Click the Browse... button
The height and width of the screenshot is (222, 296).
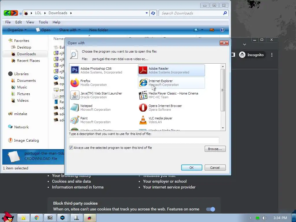click(215, 149)
